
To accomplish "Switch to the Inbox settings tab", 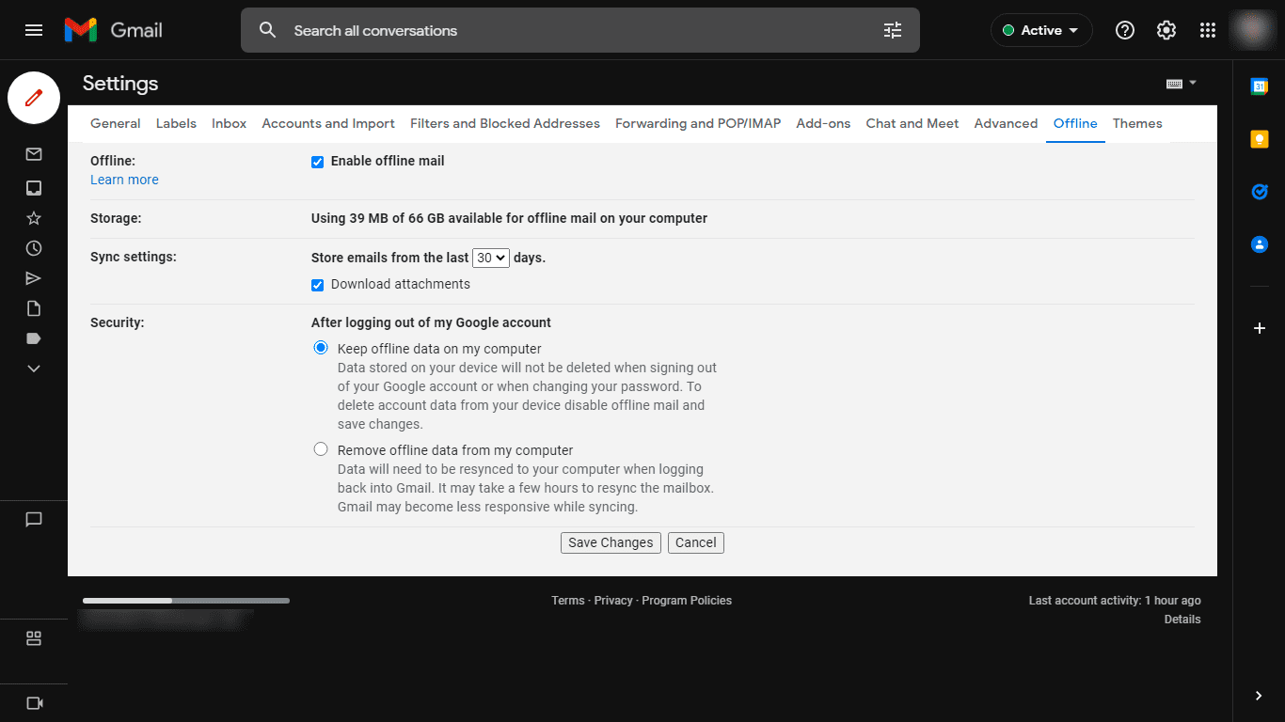I will pos(229,123).
